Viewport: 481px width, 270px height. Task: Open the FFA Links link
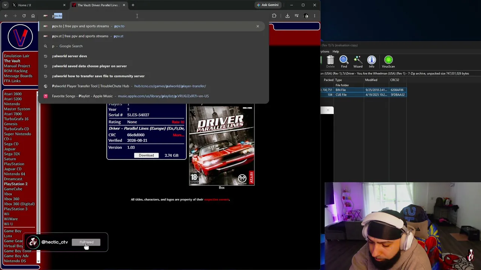tap(12, 81)
